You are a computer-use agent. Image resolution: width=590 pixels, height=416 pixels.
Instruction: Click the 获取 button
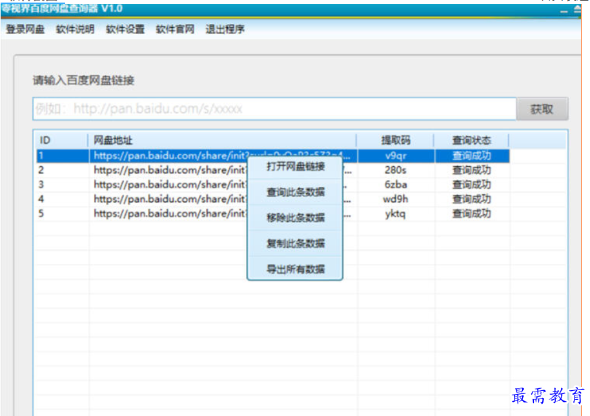click(542, 109)
